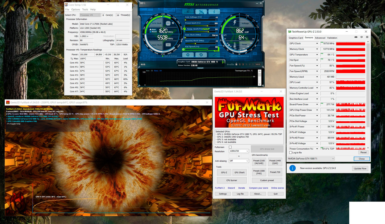This screenshot has height=224, width=385.
Task: Click FurMark CPU burner button
Action: tap(232, 180)
